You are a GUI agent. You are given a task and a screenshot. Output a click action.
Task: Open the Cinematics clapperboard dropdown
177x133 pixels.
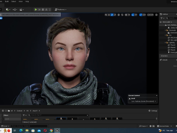[x=22, y=10]
